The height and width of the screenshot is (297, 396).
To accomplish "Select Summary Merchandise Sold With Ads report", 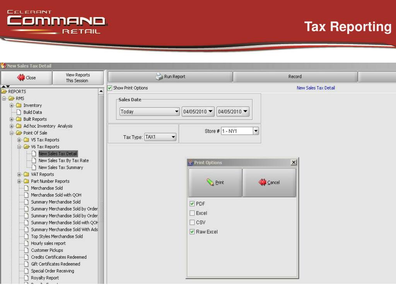I will click(65, 229).
